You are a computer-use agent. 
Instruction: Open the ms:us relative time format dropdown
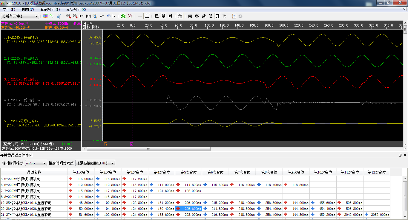point(36,163)
